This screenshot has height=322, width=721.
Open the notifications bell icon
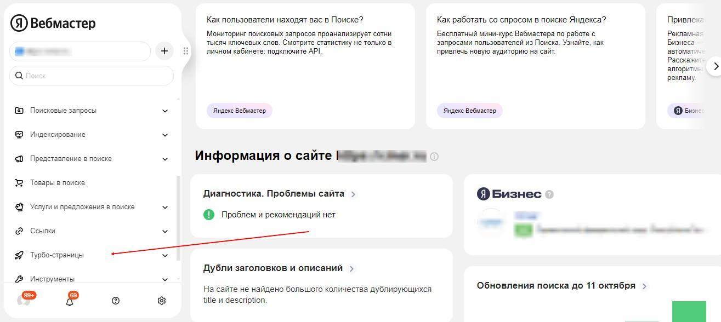click(x=70, y=300)
